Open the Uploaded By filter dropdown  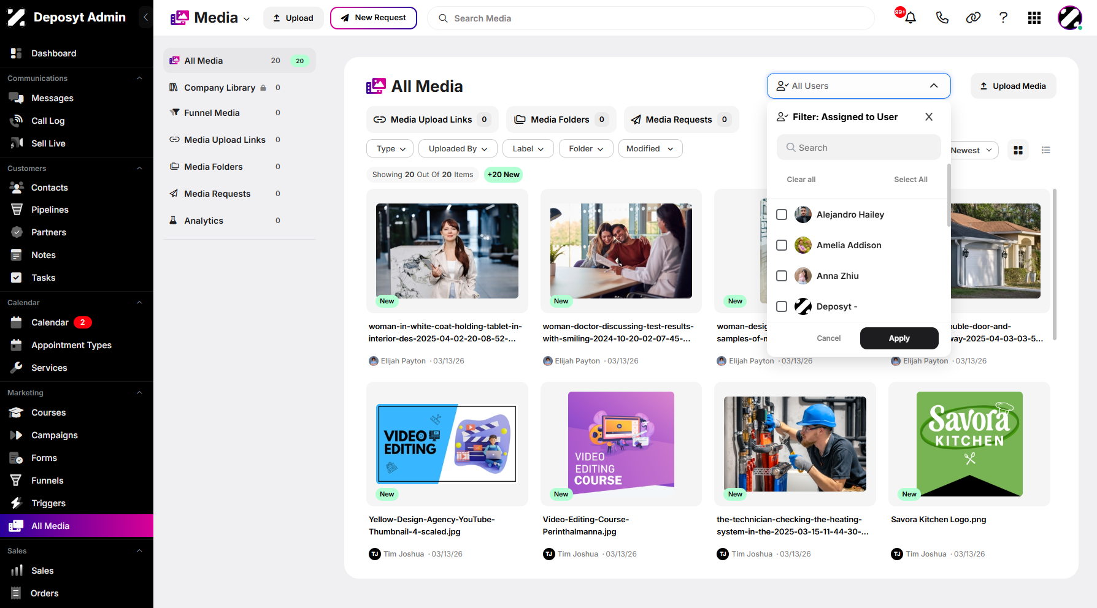(x=458, y=148)
